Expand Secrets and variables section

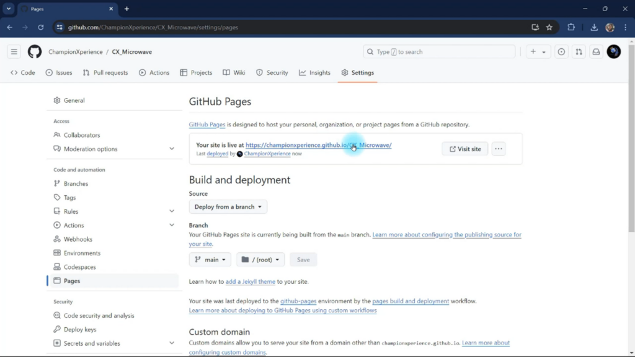pyautogui.click(x=172, y=343)
